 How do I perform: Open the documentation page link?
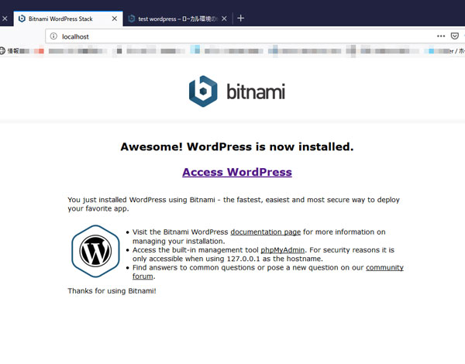265,232
